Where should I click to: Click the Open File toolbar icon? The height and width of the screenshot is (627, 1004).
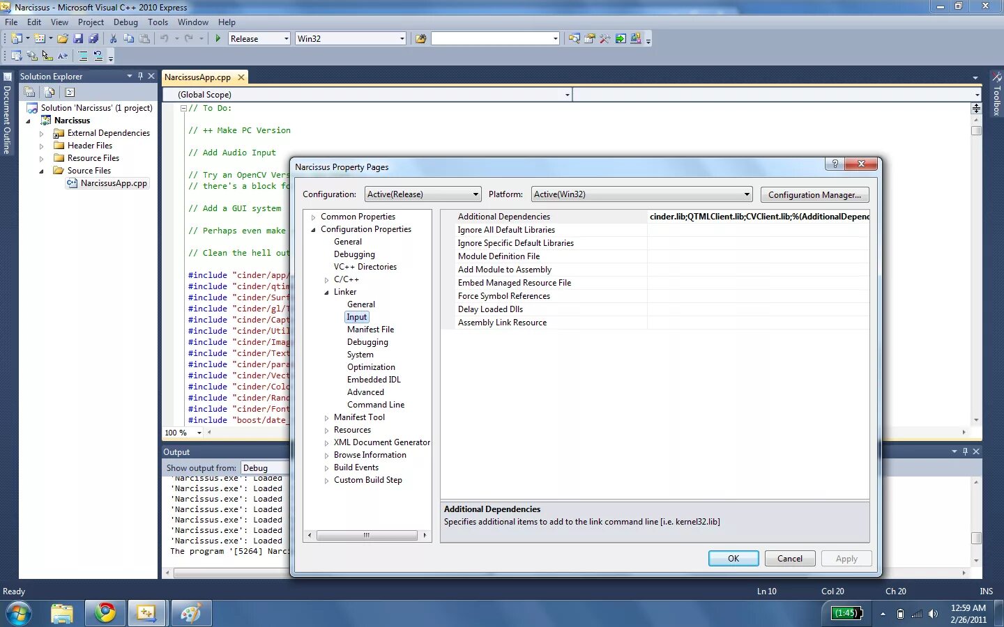(x=63, y=38)
